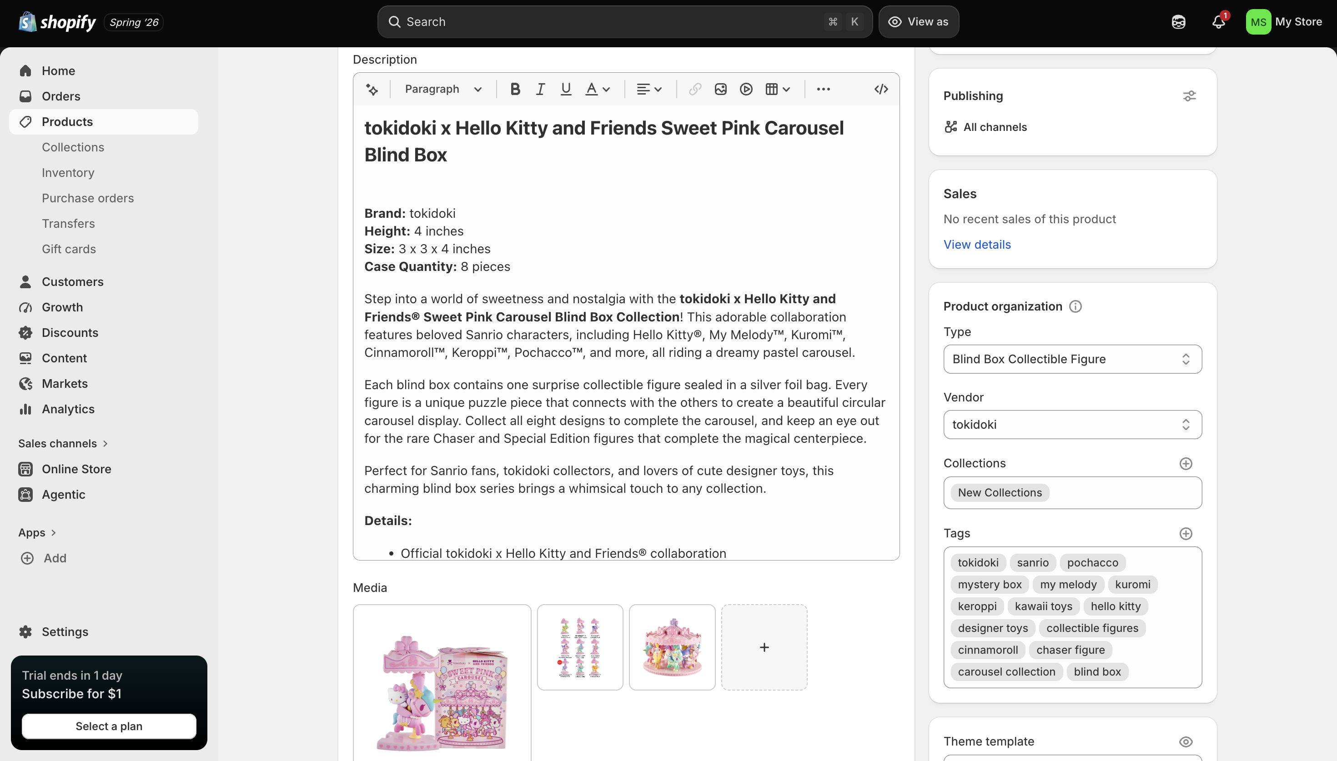The height and width of the screenshot is (761, 1337).
Task: Select the pink carousel media thumbnail
Action: (672, 648)
